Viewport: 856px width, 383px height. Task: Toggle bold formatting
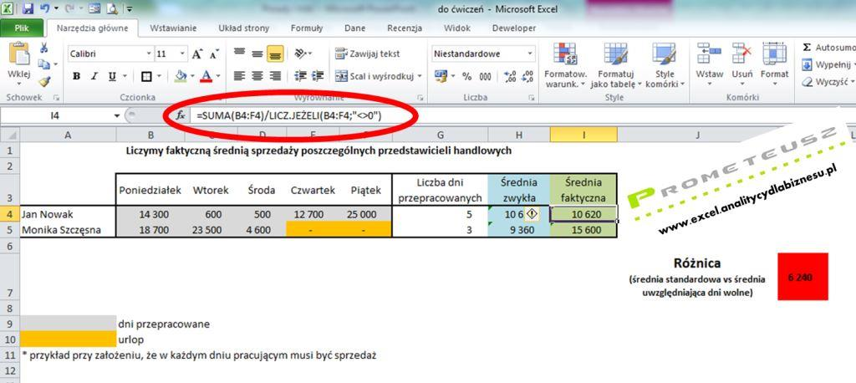click(x=76, y=76)
